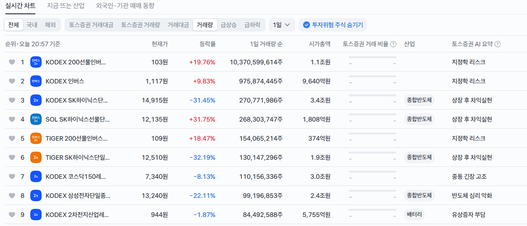Click AI summary 반도체 심리 악화
The image size is (527, 226).
tap(472, 195)
